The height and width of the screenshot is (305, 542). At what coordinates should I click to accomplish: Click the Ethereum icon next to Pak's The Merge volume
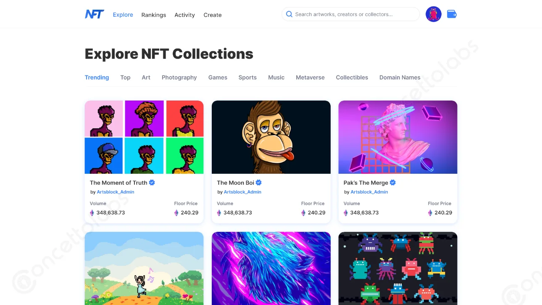point(346,212)
